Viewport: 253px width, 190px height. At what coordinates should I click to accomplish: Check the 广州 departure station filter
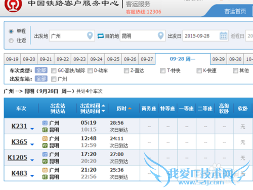coord(54,79)
